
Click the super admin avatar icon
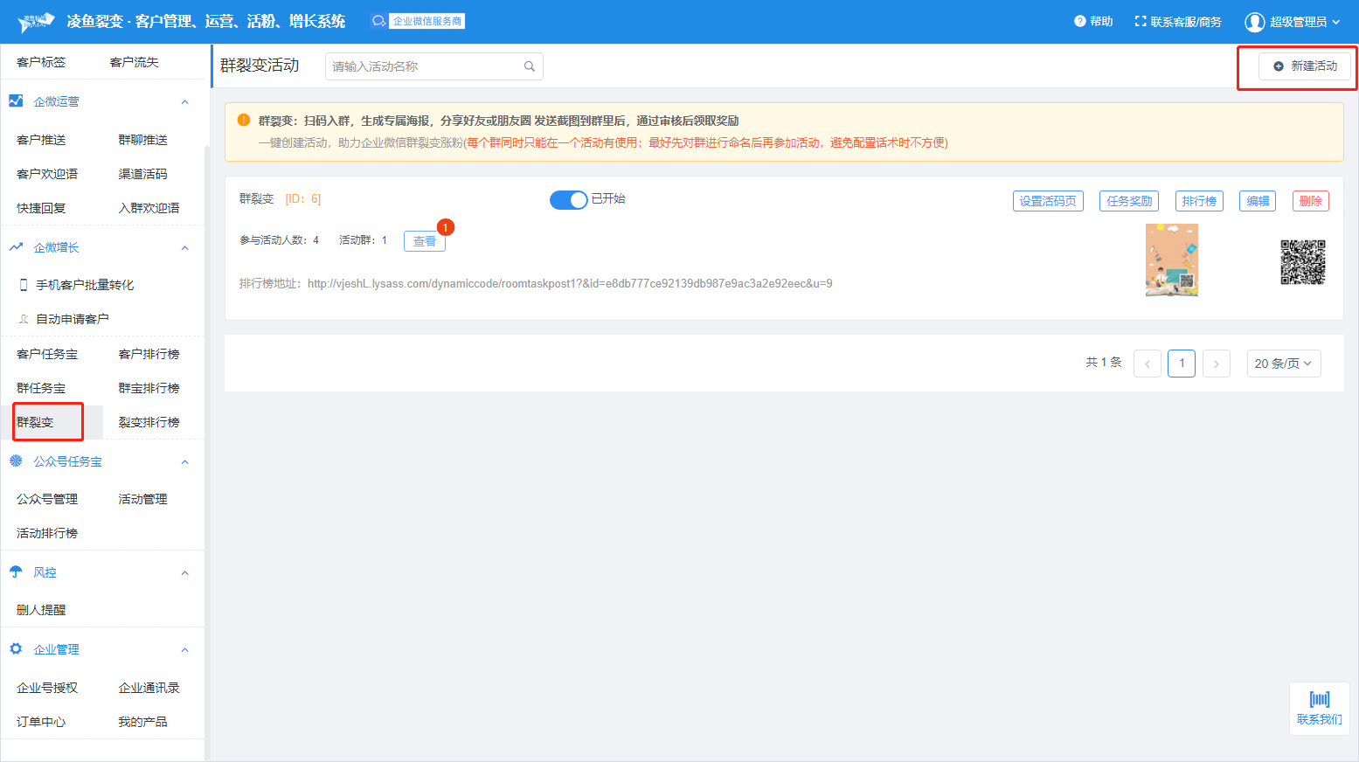coord(1254,22)
